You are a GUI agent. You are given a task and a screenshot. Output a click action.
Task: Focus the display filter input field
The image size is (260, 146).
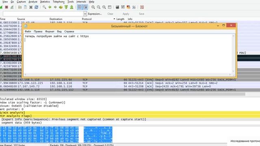[x=43, y=14]
